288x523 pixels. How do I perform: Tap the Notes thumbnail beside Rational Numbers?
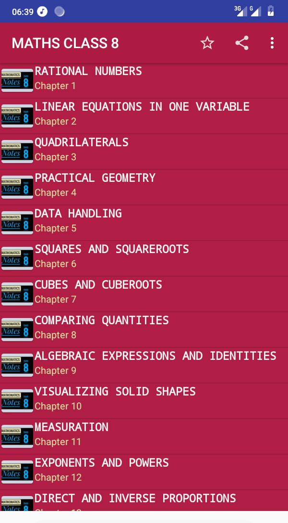[17, 80]
